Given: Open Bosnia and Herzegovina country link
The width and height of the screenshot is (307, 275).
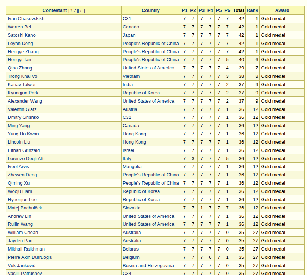Looking at the screenshot, I should 148,266.
